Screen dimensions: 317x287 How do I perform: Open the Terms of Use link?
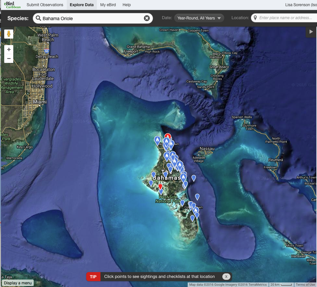(305, 285)
